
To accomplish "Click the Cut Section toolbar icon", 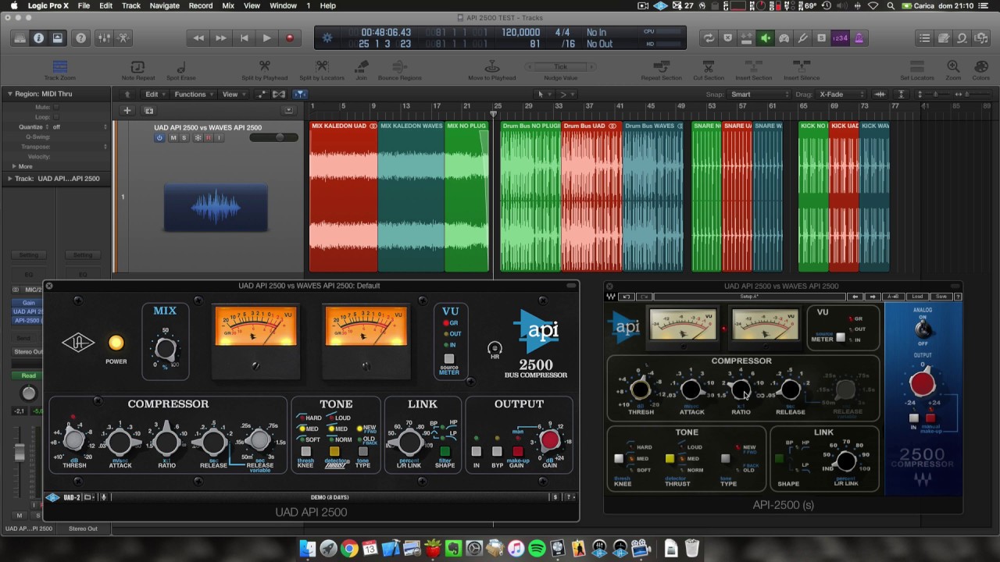I will pyautogui.click(x=709, y=67).
